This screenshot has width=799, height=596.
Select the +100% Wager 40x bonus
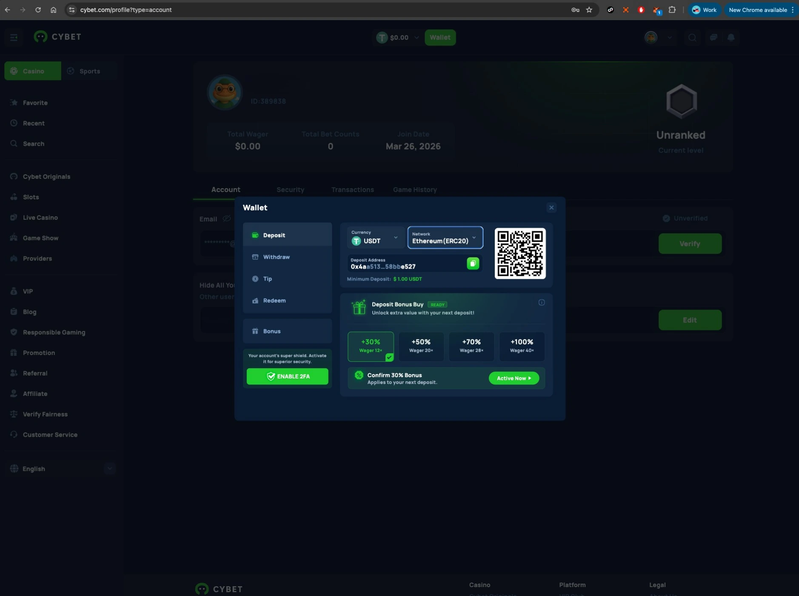tap(522, 347)
